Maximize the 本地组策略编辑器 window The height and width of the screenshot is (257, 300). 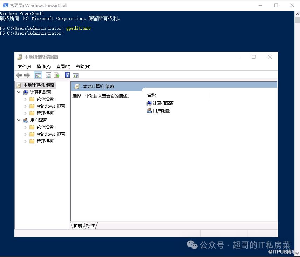click(x=254, y=57)
